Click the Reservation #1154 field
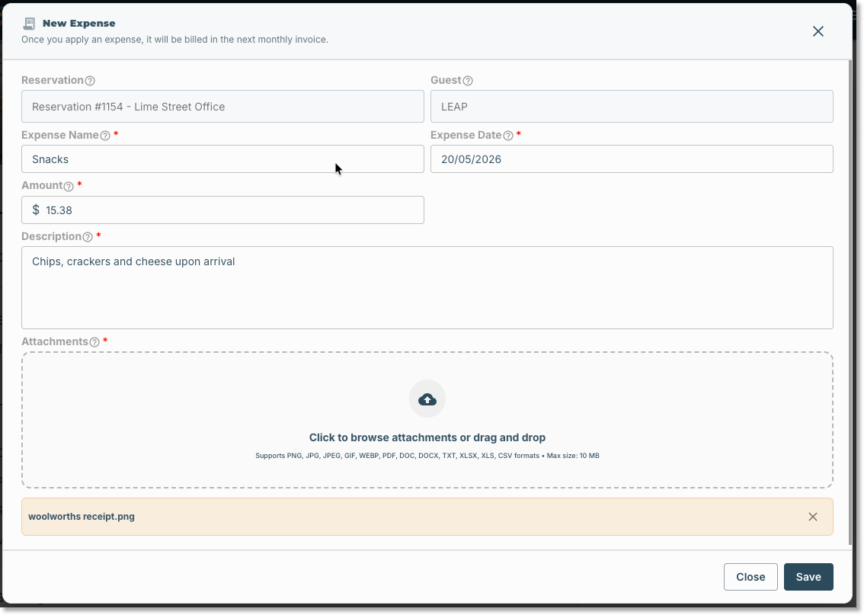 [x=222, y=107]
